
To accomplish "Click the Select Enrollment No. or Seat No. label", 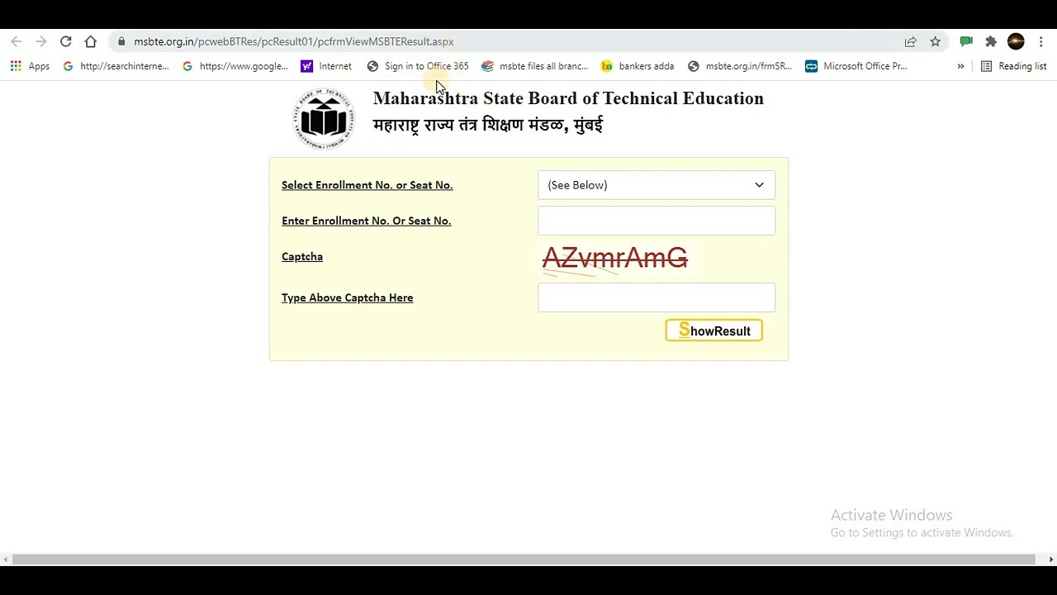I will coord(367,185).
